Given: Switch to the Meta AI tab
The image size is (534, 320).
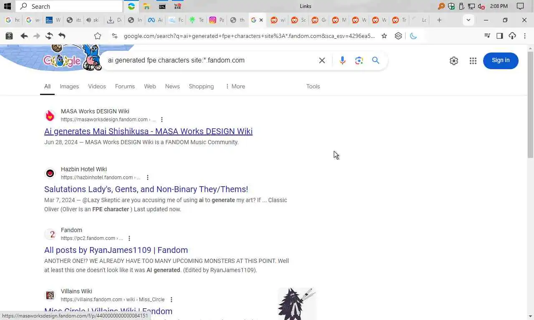Looking at the screenshot, I should pyautogui.click(x=155, y=20).
